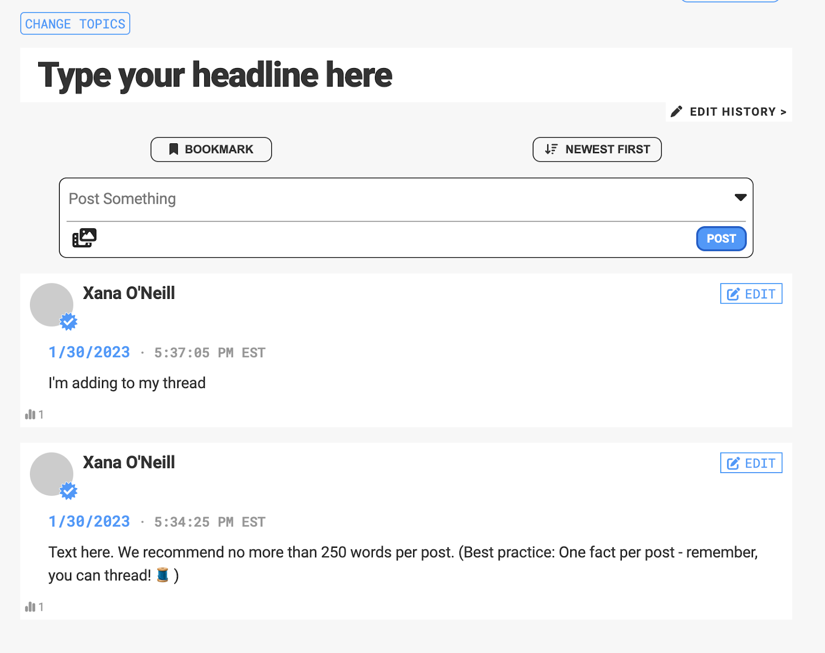Open the Change Topics button
The height and width of the screenshot is (653, 825).
(75, 24)
